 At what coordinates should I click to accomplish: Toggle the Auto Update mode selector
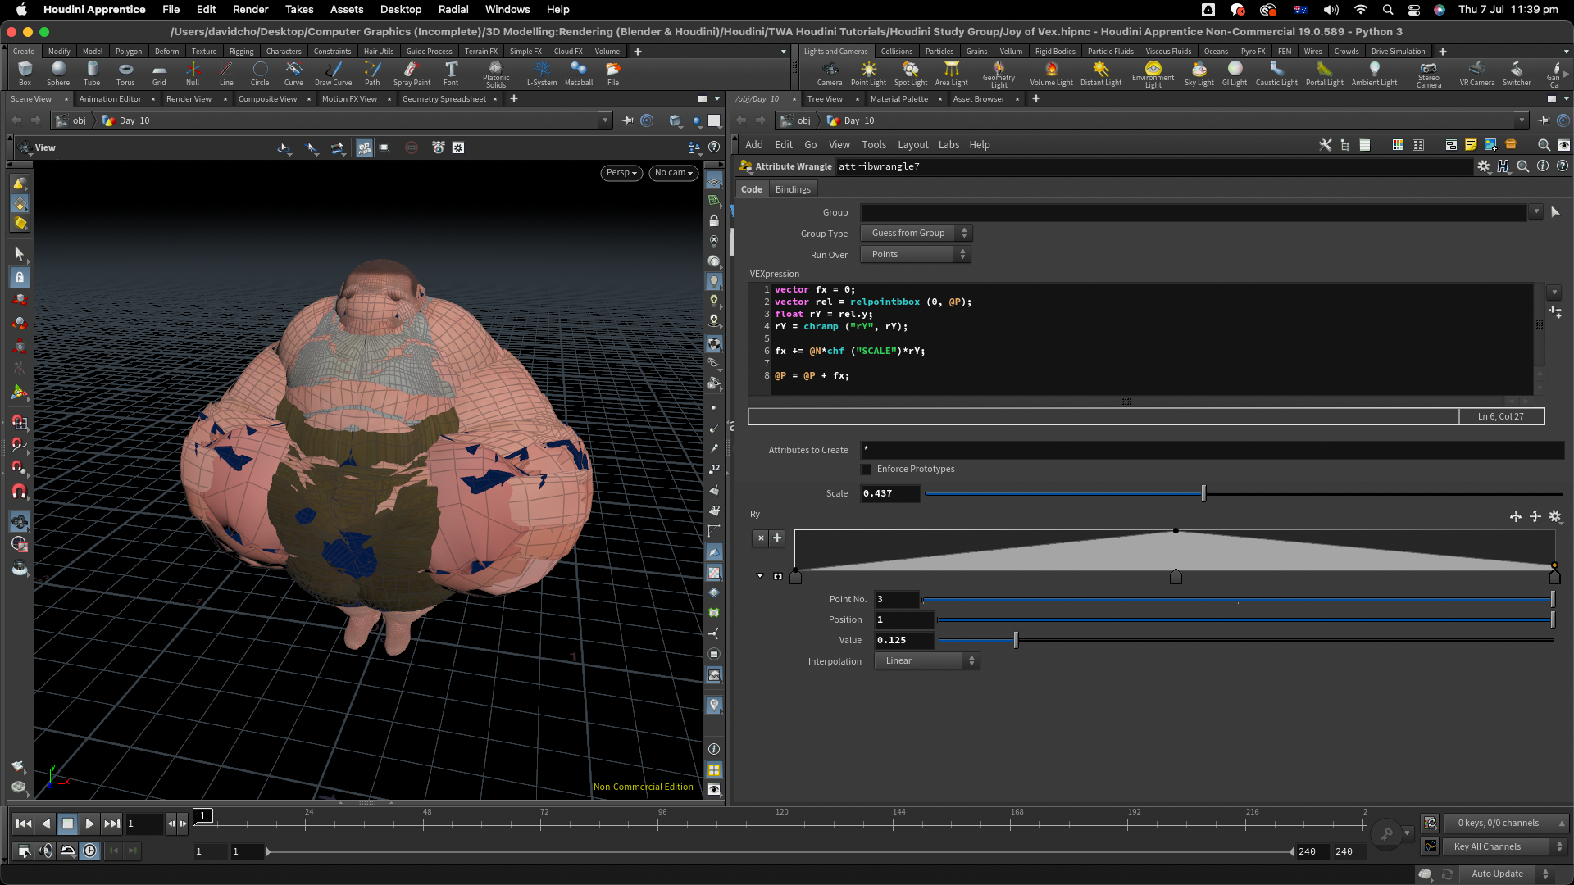pyautogui.click(x=1508, y=874)
